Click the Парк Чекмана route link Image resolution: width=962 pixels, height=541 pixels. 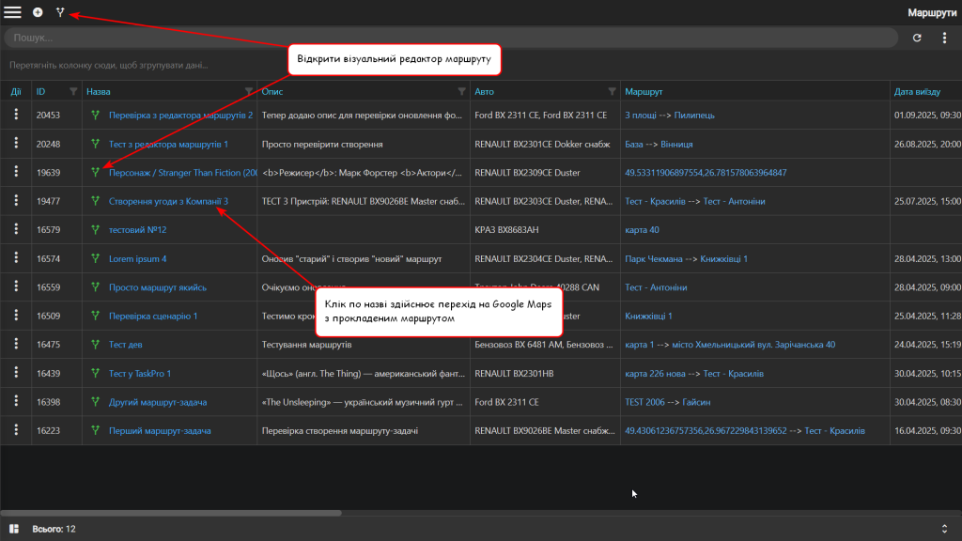click(654, 258)
